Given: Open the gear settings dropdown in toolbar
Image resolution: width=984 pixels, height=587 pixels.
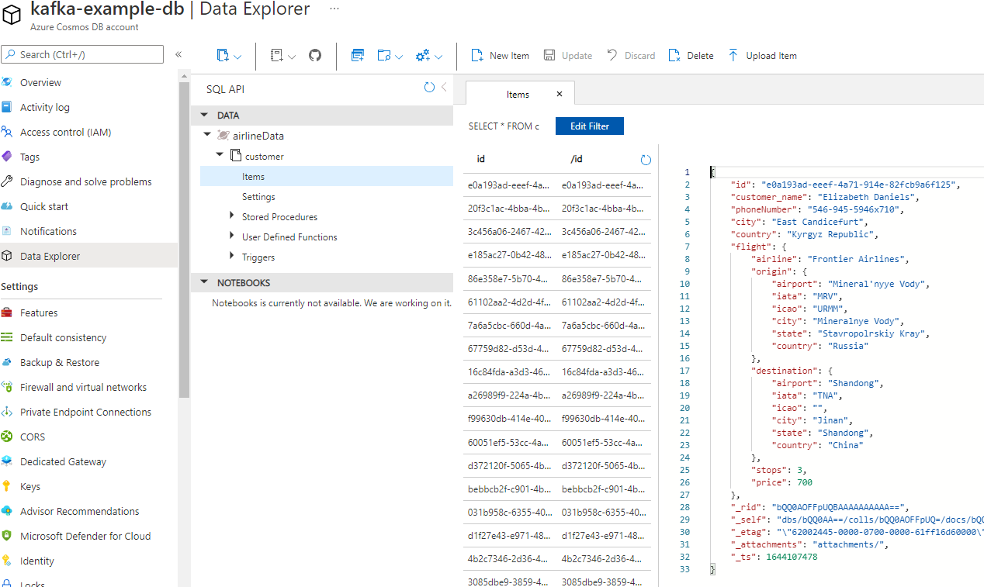Looking at the screenshot, I should 429,56.
